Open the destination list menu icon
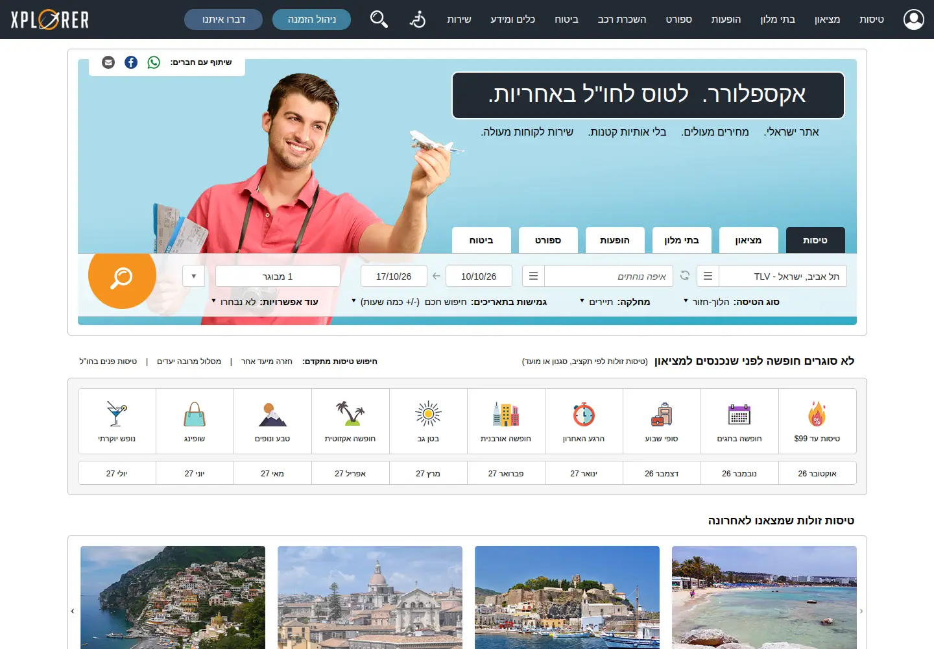The height and width of the screenshot is (649, 934). click(x=533, y=276)
